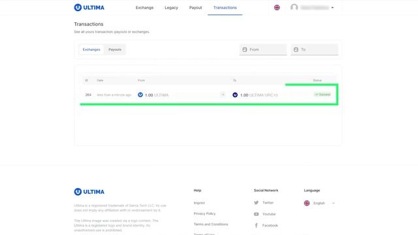Open the Payout menu item
Image resolution: width=418 pixels, height=235 pixels.
pos(195,8)
